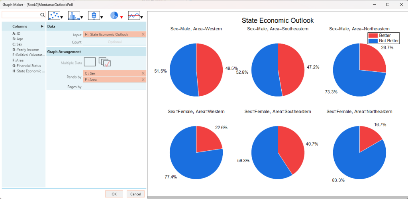Choose the box plot graph type
This screenshot has width=408, height=199.
click(94, 15)
